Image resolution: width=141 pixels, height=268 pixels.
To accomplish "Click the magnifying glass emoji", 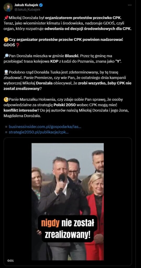I will tap(6, 56).
